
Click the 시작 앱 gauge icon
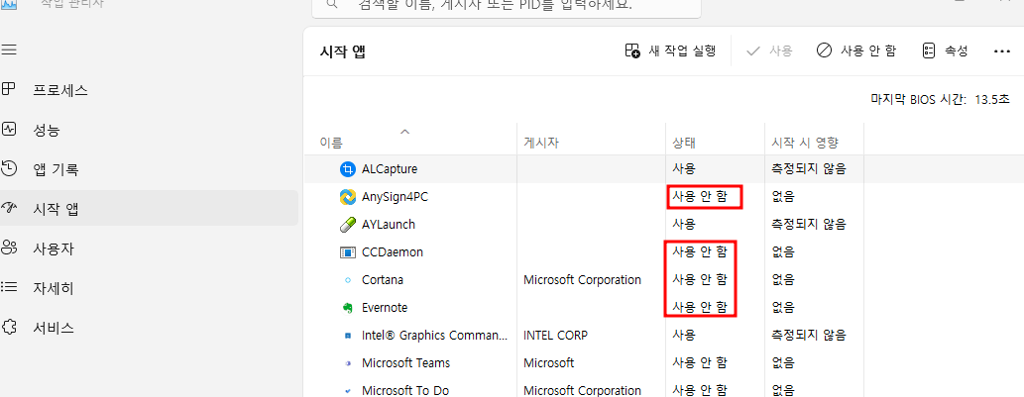coord(9,209)
